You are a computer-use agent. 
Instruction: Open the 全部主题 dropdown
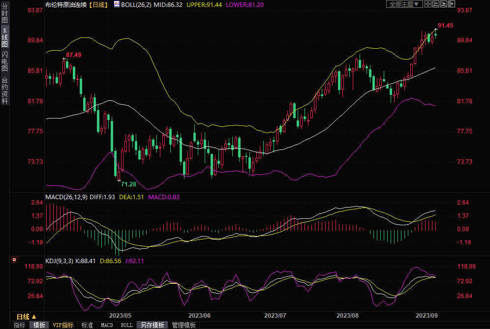(404, 4)
